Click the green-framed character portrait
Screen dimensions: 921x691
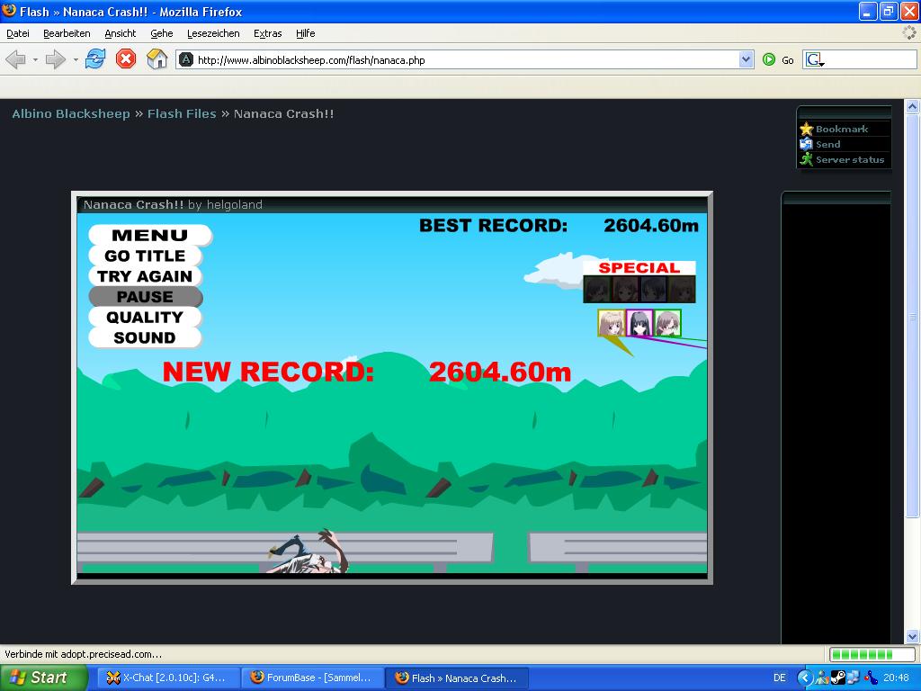pyautogui.click(x=668, y=323)
